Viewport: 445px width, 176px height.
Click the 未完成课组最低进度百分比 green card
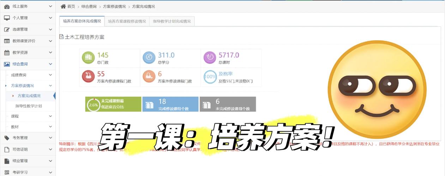[x=113, y=104]
